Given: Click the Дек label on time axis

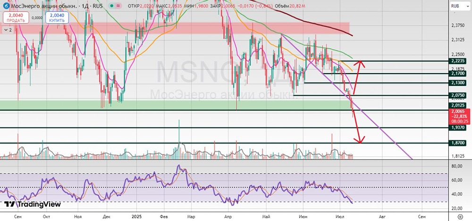Looking at the screenshot, I should pyautogui.click(x=108, y=216).
